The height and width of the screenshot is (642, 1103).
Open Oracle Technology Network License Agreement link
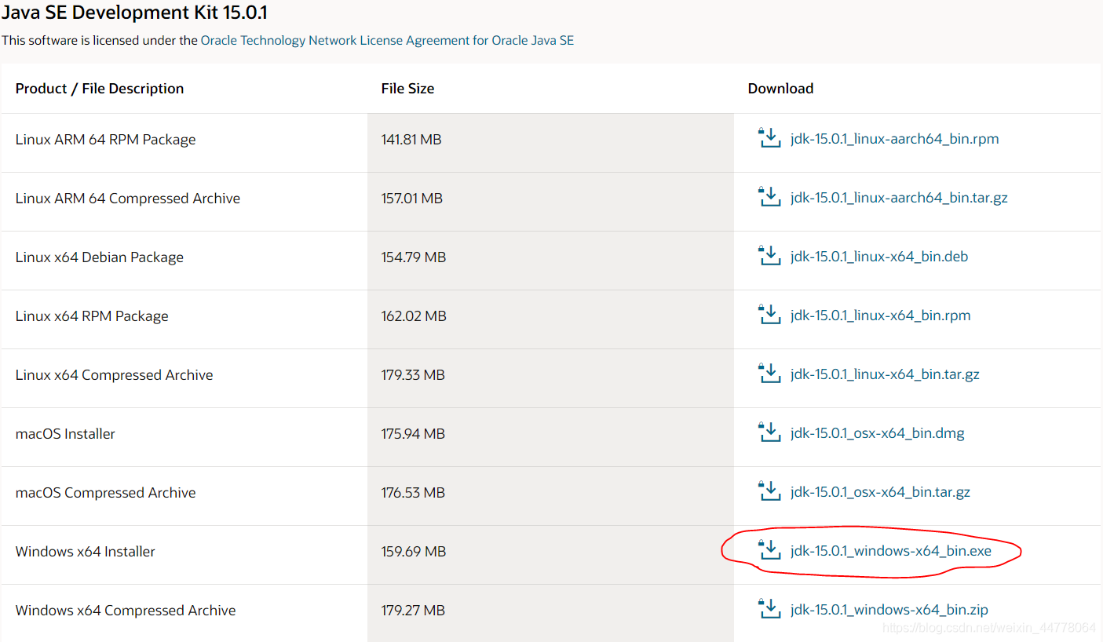[387, 40]
